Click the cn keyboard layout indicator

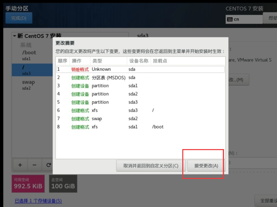click(244, 19)
